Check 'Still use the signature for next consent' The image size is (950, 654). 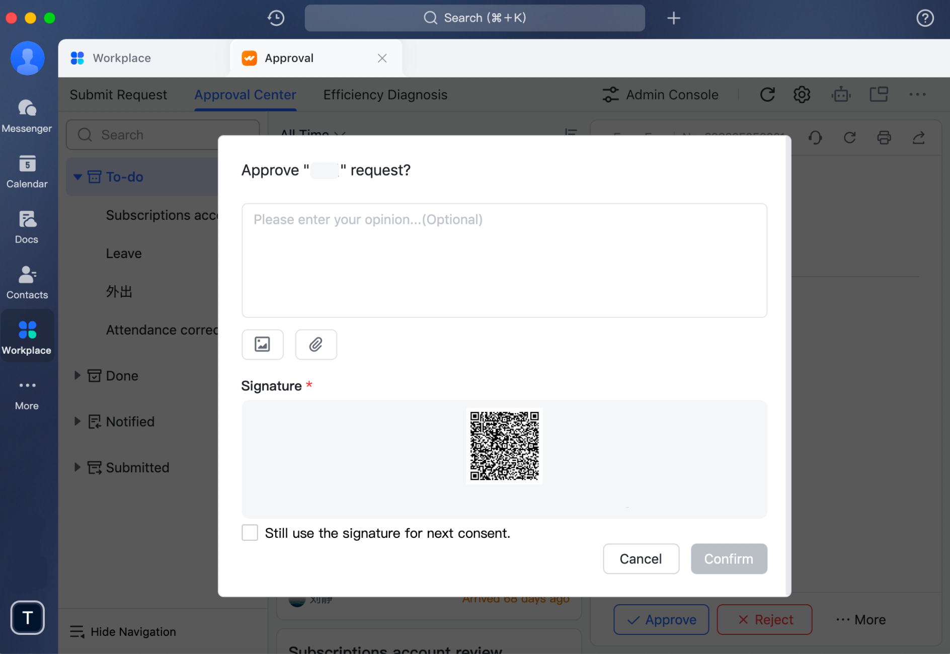click(x=250, y=532)
